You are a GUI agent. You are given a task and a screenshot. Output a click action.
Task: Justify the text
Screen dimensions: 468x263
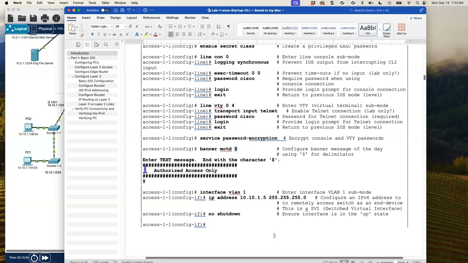[x=189, y=34]
